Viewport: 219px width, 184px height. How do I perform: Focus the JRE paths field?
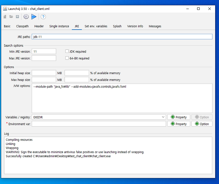(x=122, y=37)
